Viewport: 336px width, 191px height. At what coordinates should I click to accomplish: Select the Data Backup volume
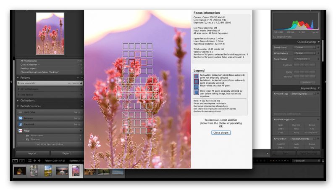[x=50, y=95]
